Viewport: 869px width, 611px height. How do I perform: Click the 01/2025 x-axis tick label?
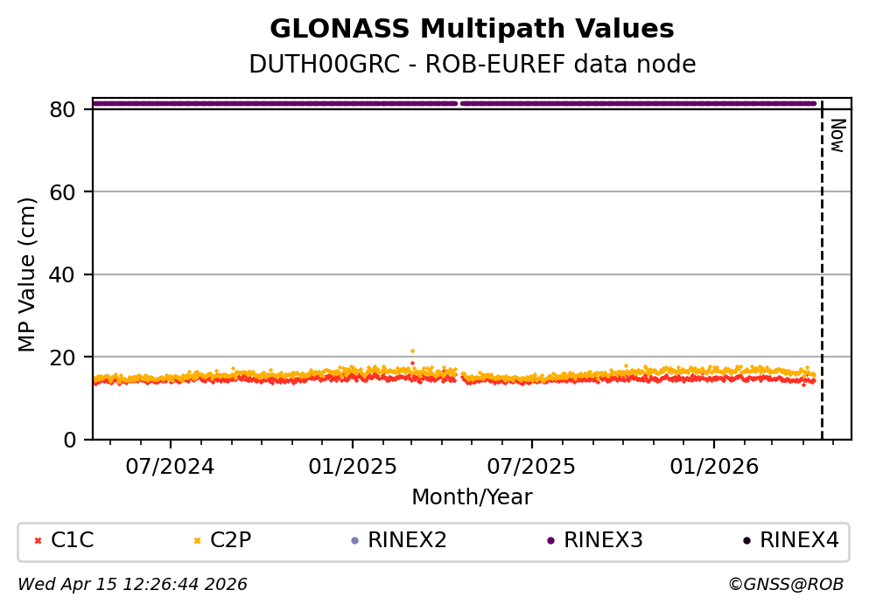click(x=352, y=466)
